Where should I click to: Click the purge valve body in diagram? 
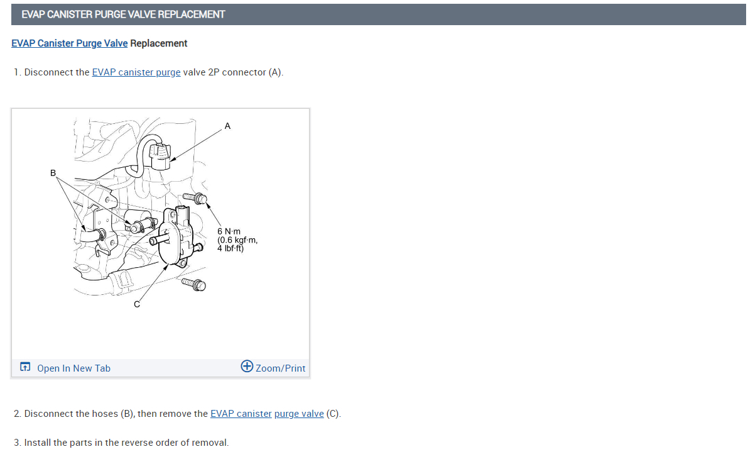click(175, 236)
